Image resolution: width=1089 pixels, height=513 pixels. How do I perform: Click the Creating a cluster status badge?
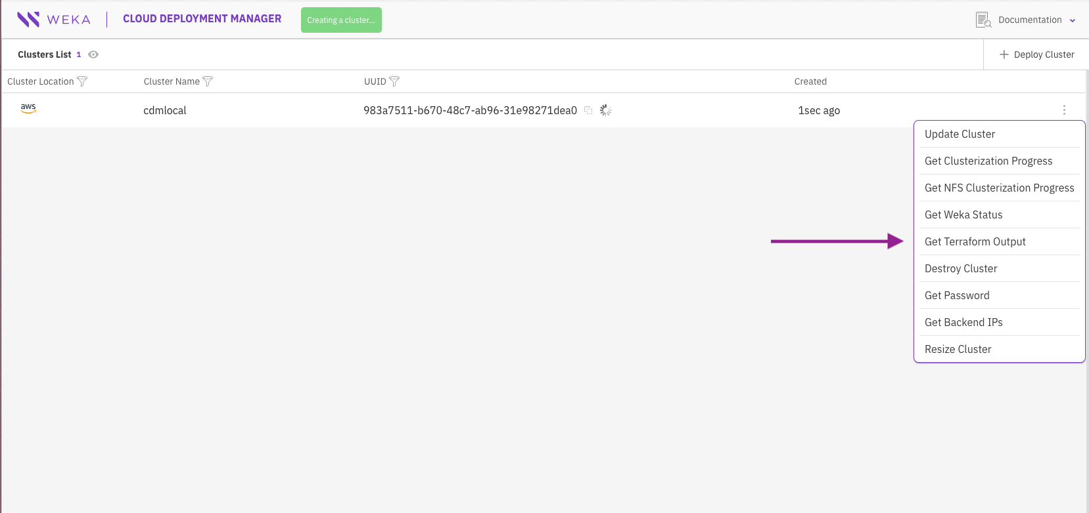pos(341,20)
